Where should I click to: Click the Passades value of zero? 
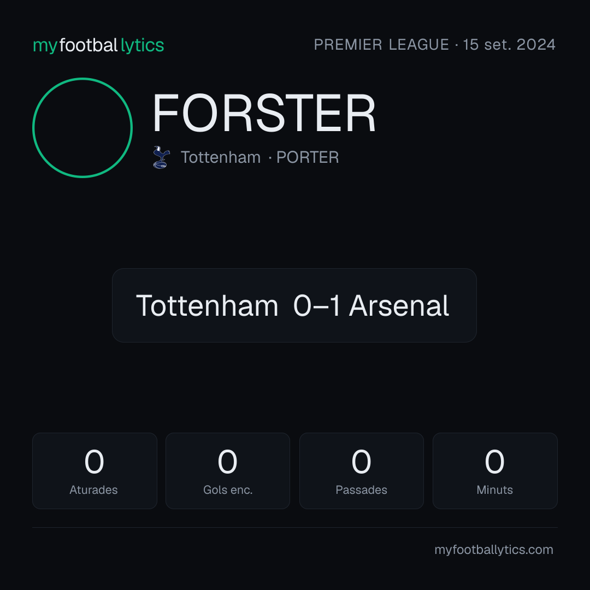tap(361, 461)
